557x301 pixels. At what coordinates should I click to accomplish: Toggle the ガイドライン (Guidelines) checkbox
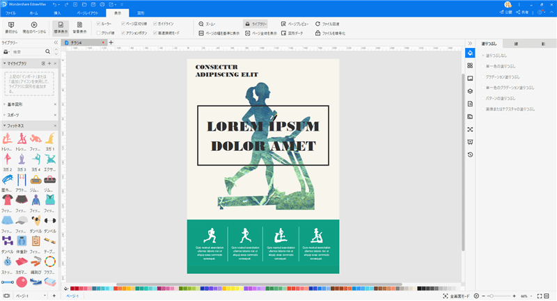(x=155, y=24)
